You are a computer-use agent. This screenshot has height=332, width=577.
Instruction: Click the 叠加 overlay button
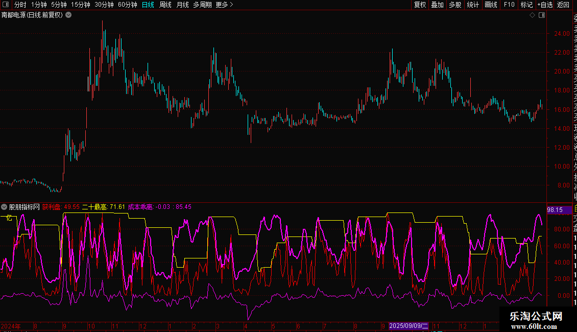438,5
